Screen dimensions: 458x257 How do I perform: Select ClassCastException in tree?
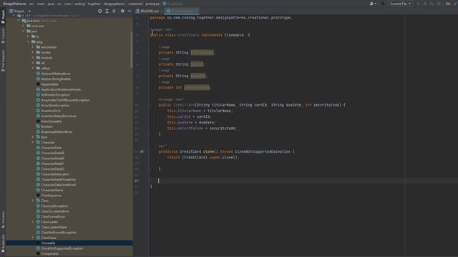click(54, 206)
